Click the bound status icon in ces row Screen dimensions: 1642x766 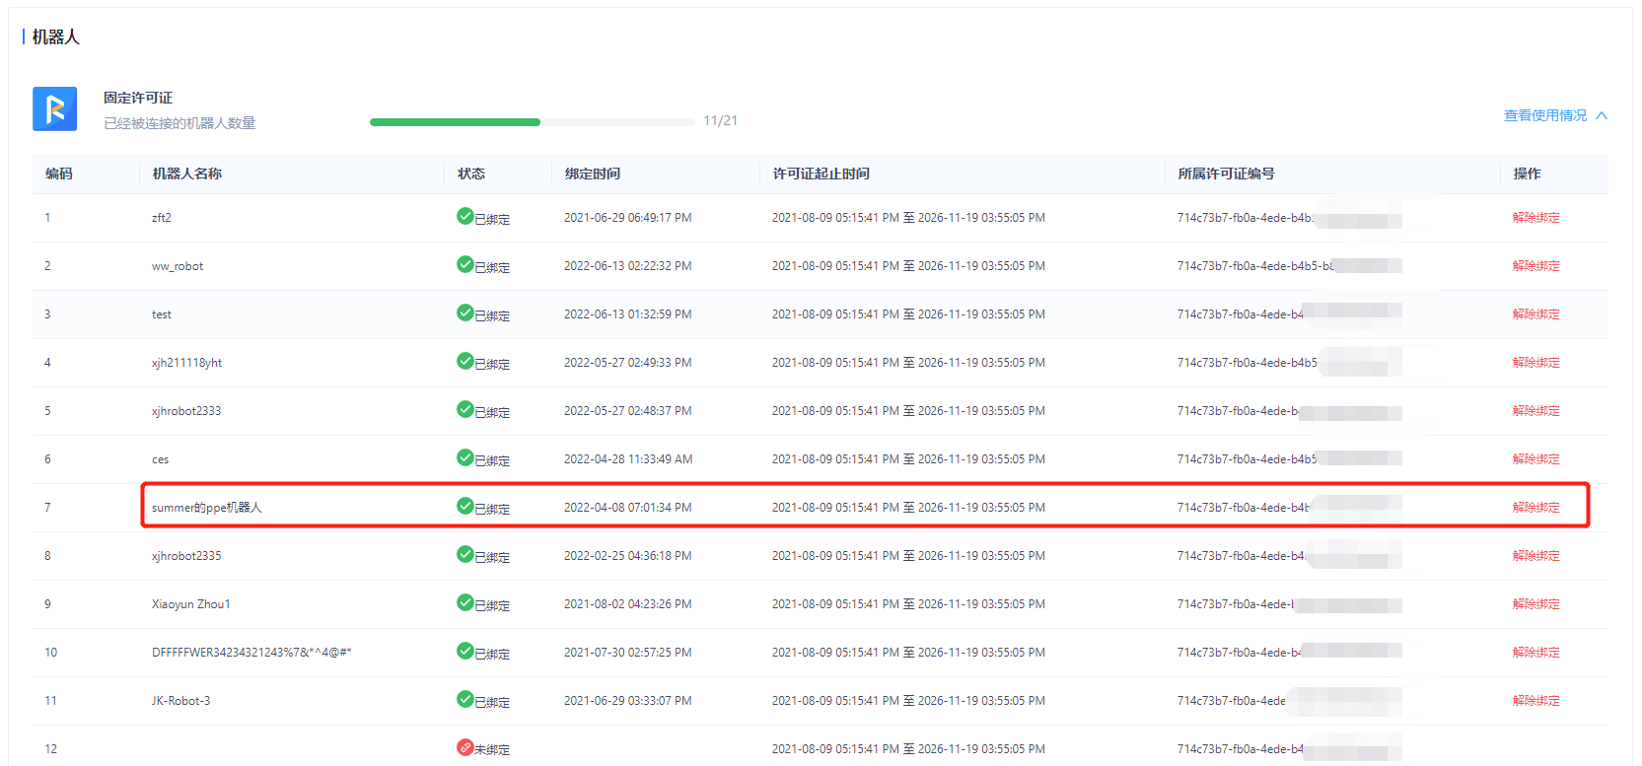pyautogui.click(x=465, y=457)
